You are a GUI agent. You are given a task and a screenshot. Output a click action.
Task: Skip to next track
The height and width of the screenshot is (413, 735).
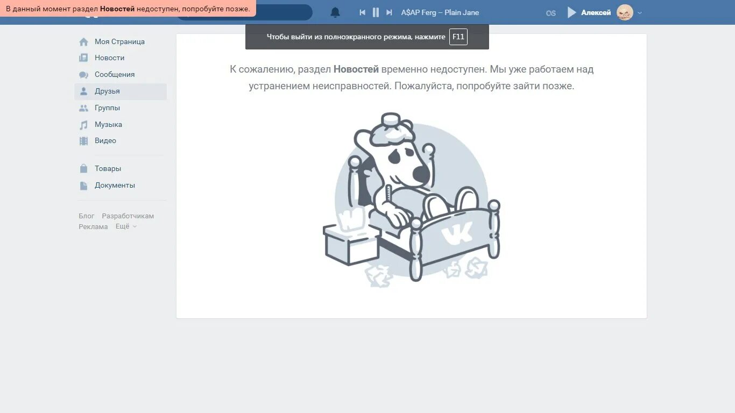389,12
